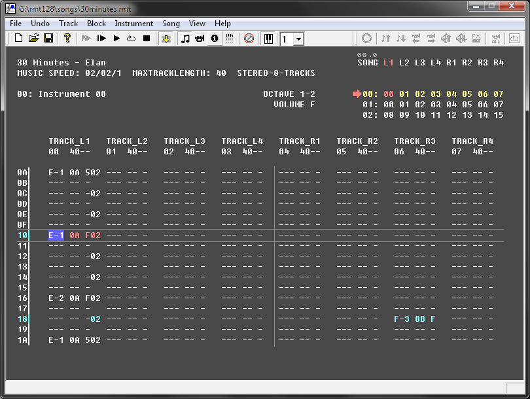Image resolution: width=530 pixels, height=399 pixels.
Task: Click the Help question mark button
Action: [67, 39]
